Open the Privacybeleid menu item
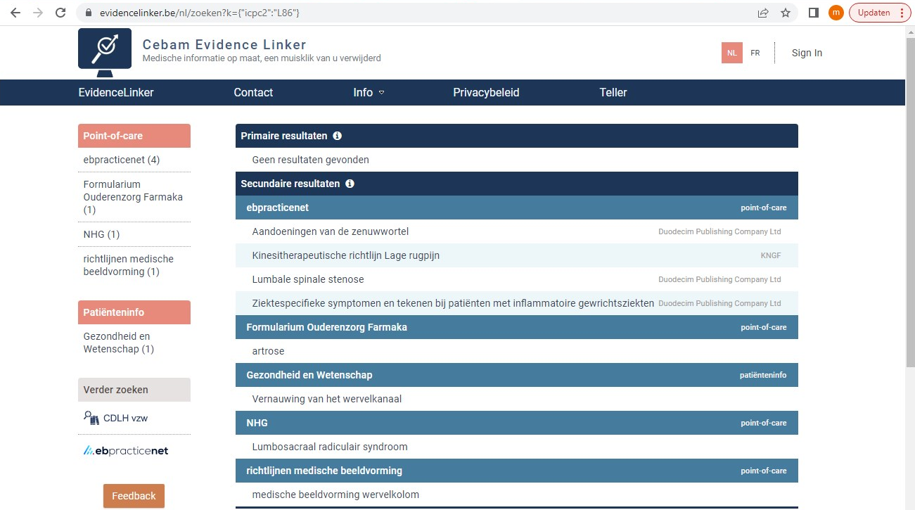Viewport: 915px width, 510px height. point(486,92)
